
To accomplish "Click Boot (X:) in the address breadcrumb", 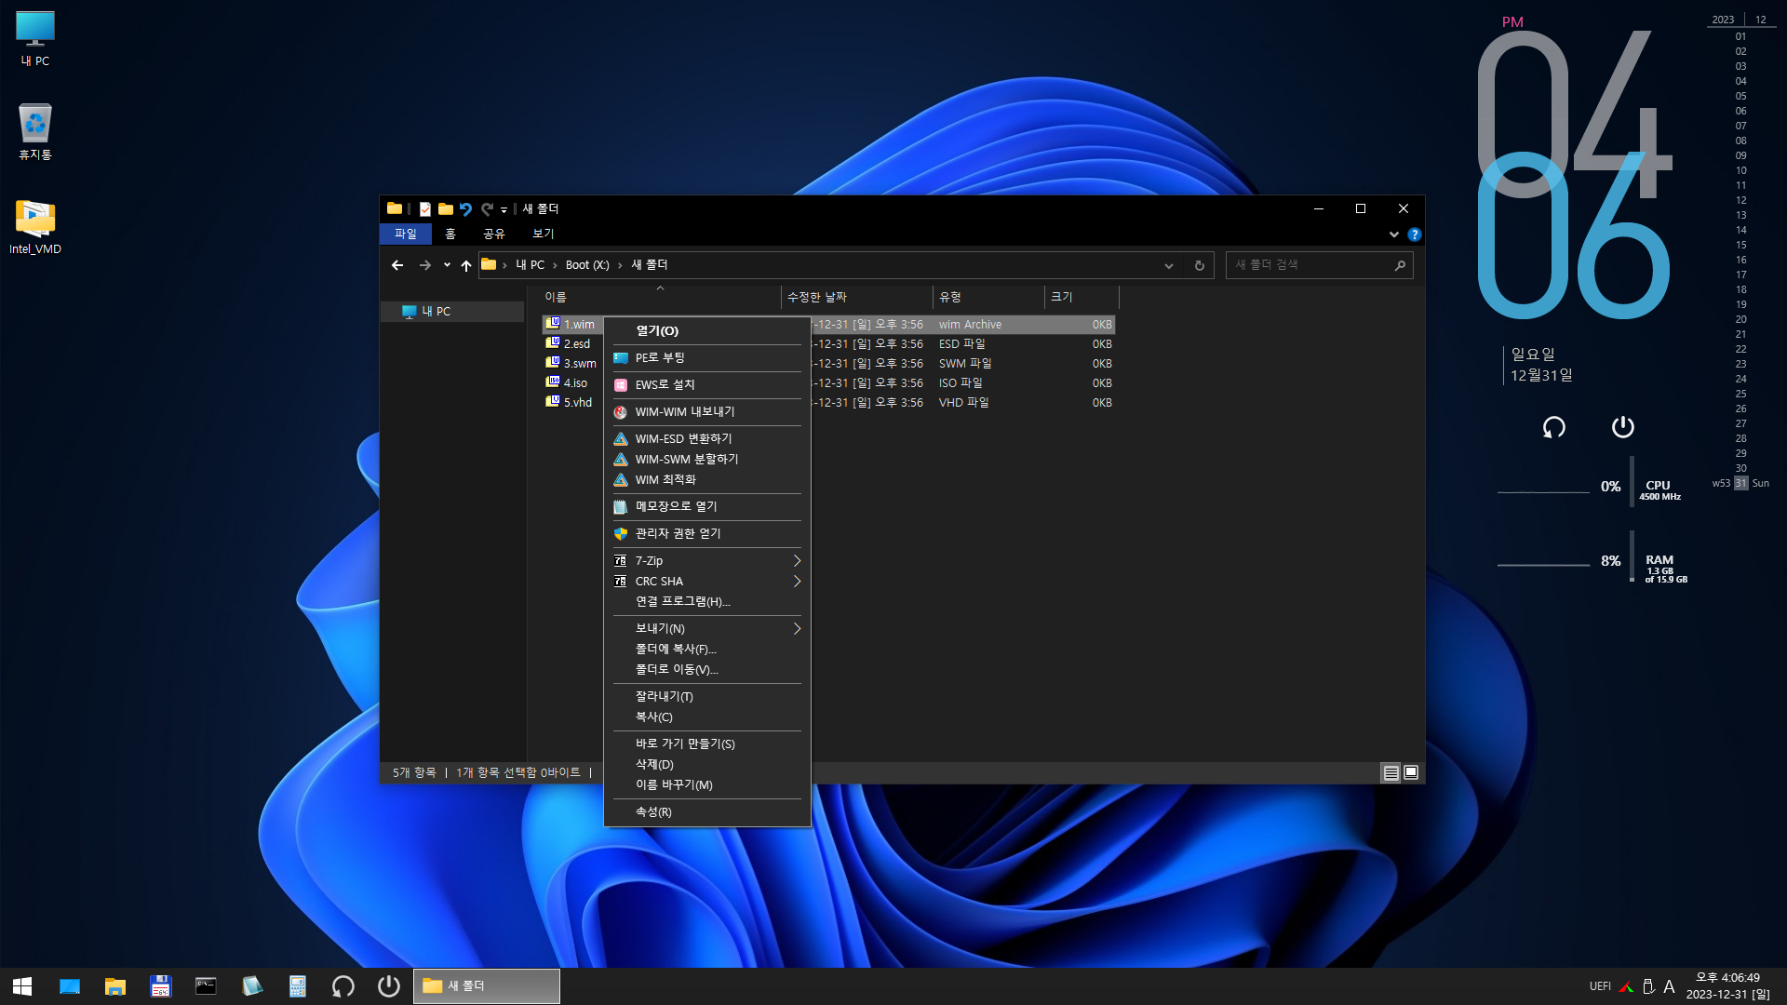I will point(587,265).
